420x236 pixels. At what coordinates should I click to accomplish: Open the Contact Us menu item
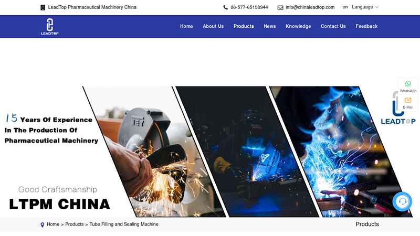333,26
